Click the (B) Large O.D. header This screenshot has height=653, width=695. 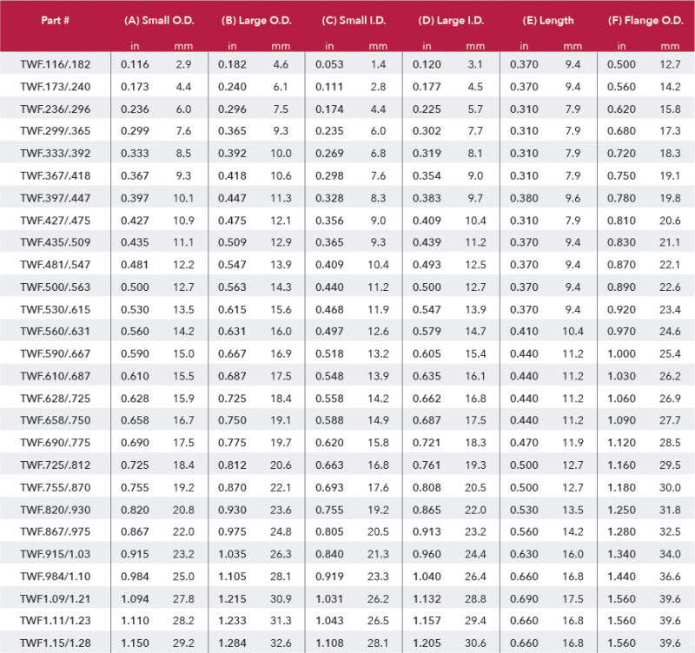256,19
